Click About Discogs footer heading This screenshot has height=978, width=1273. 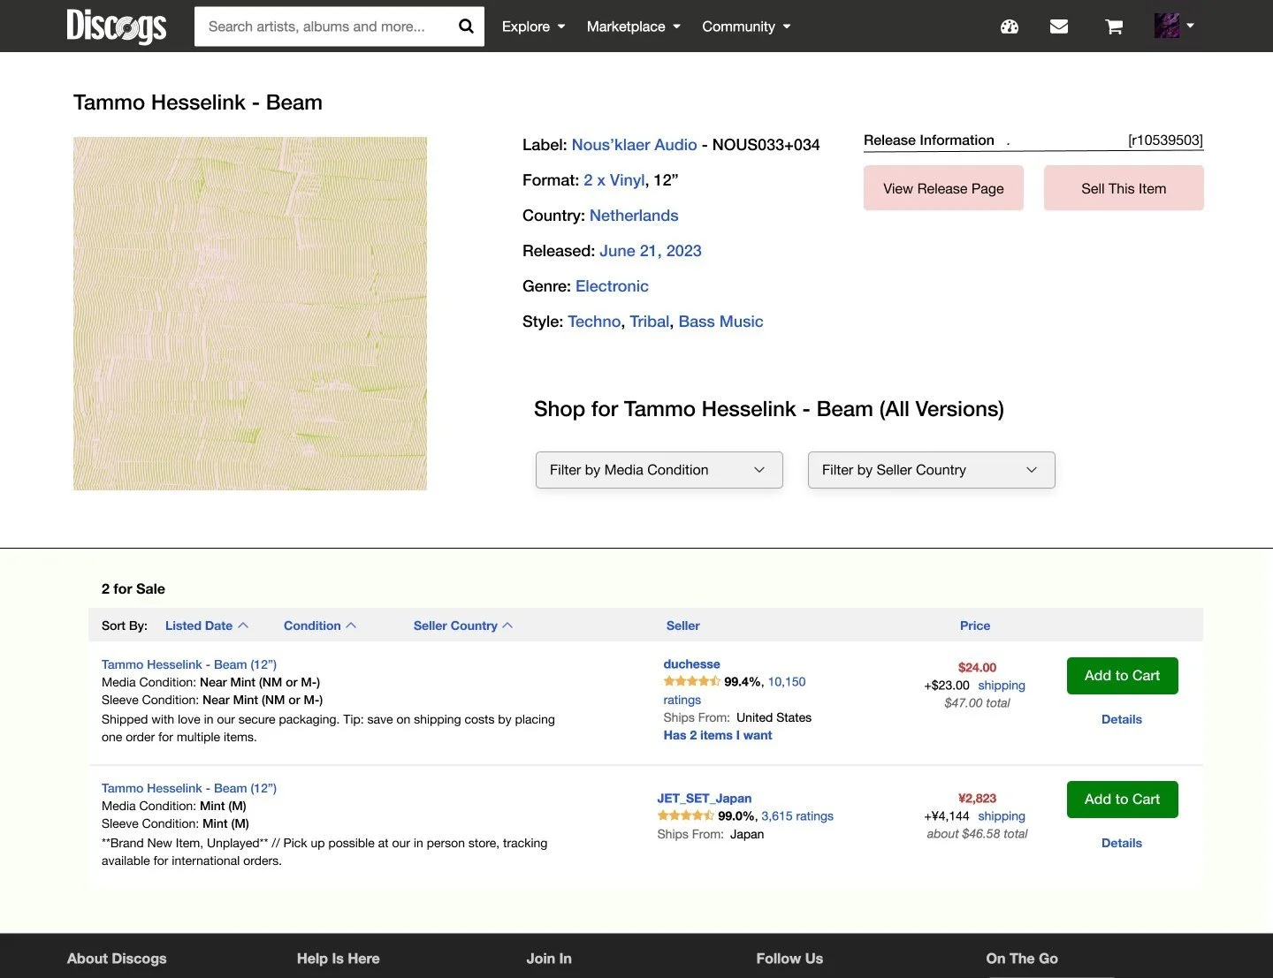117,959
